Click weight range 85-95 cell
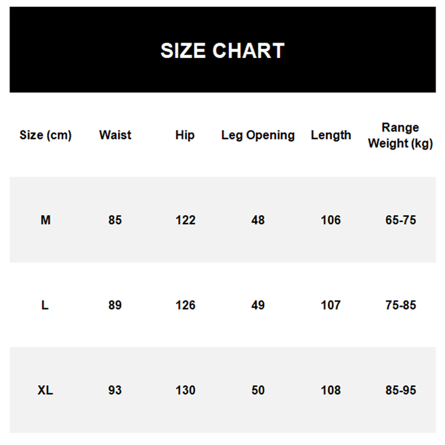445x445 pixels. tap(400, 390)
